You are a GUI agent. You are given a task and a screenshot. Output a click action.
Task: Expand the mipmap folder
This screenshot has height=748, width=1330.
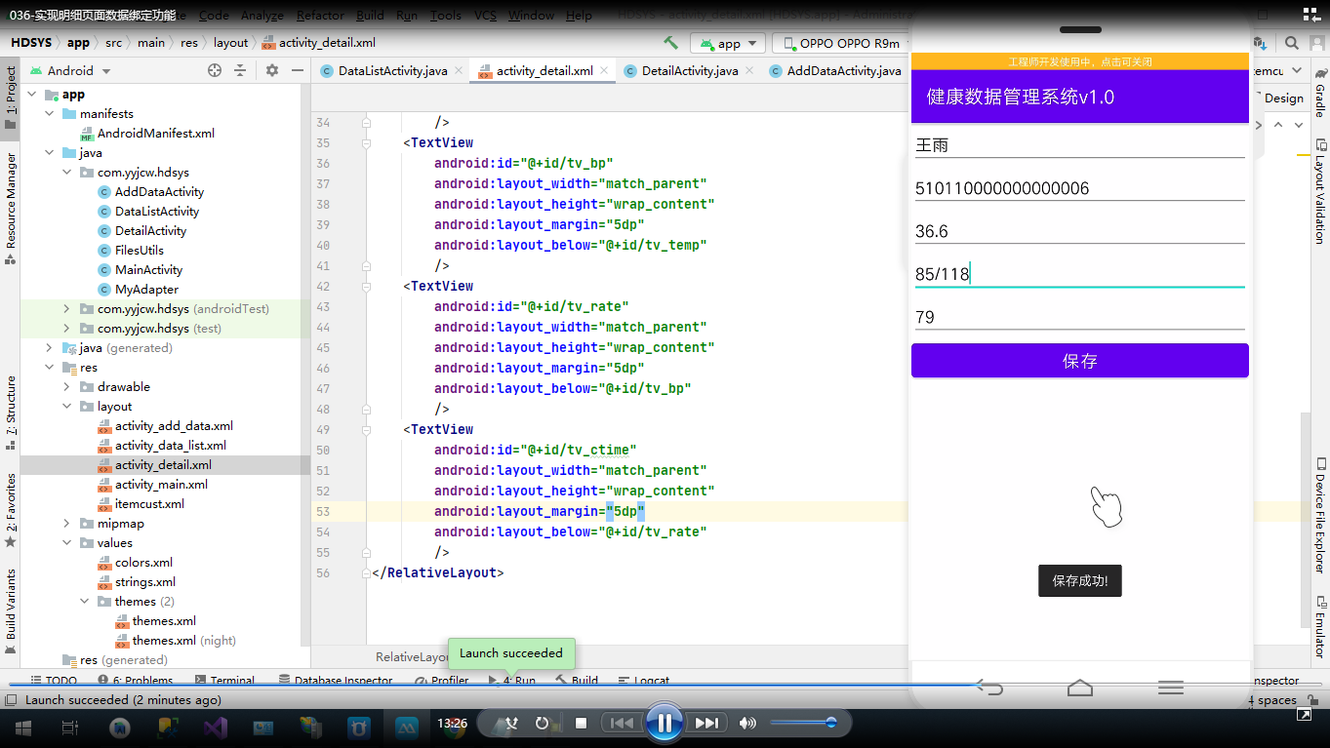(x=67, y=524)
